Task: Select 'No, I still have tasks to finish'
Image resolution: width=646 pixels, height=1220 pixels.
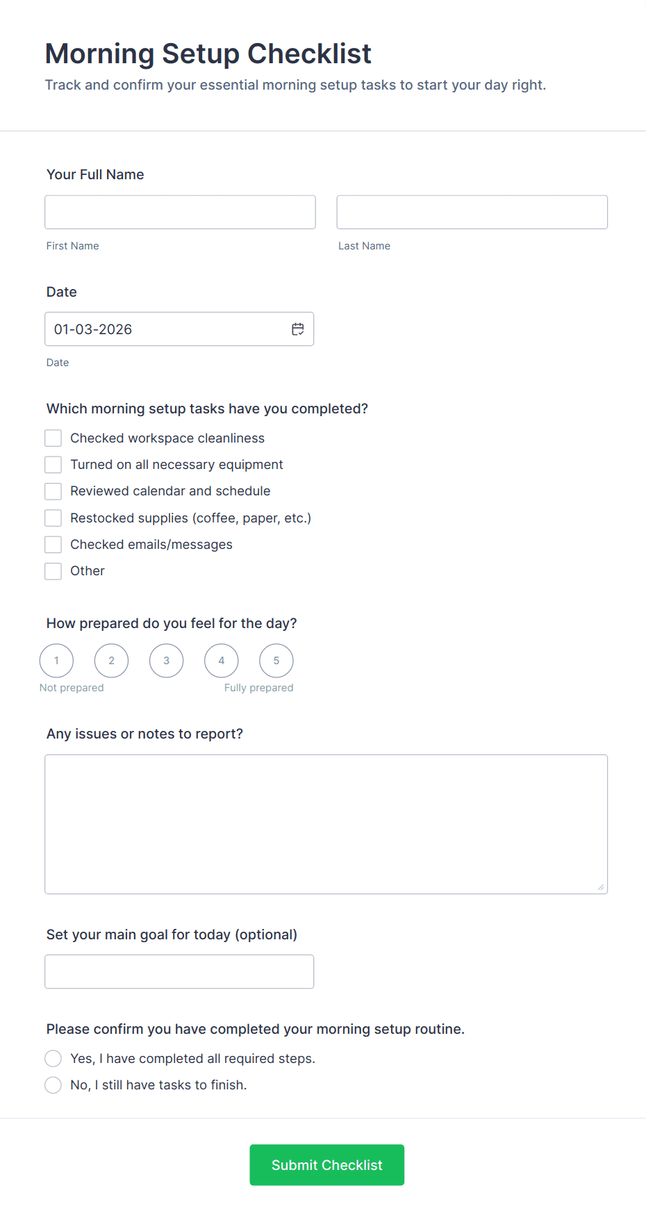Action: pyautogui.click(x=53, y=1085)
